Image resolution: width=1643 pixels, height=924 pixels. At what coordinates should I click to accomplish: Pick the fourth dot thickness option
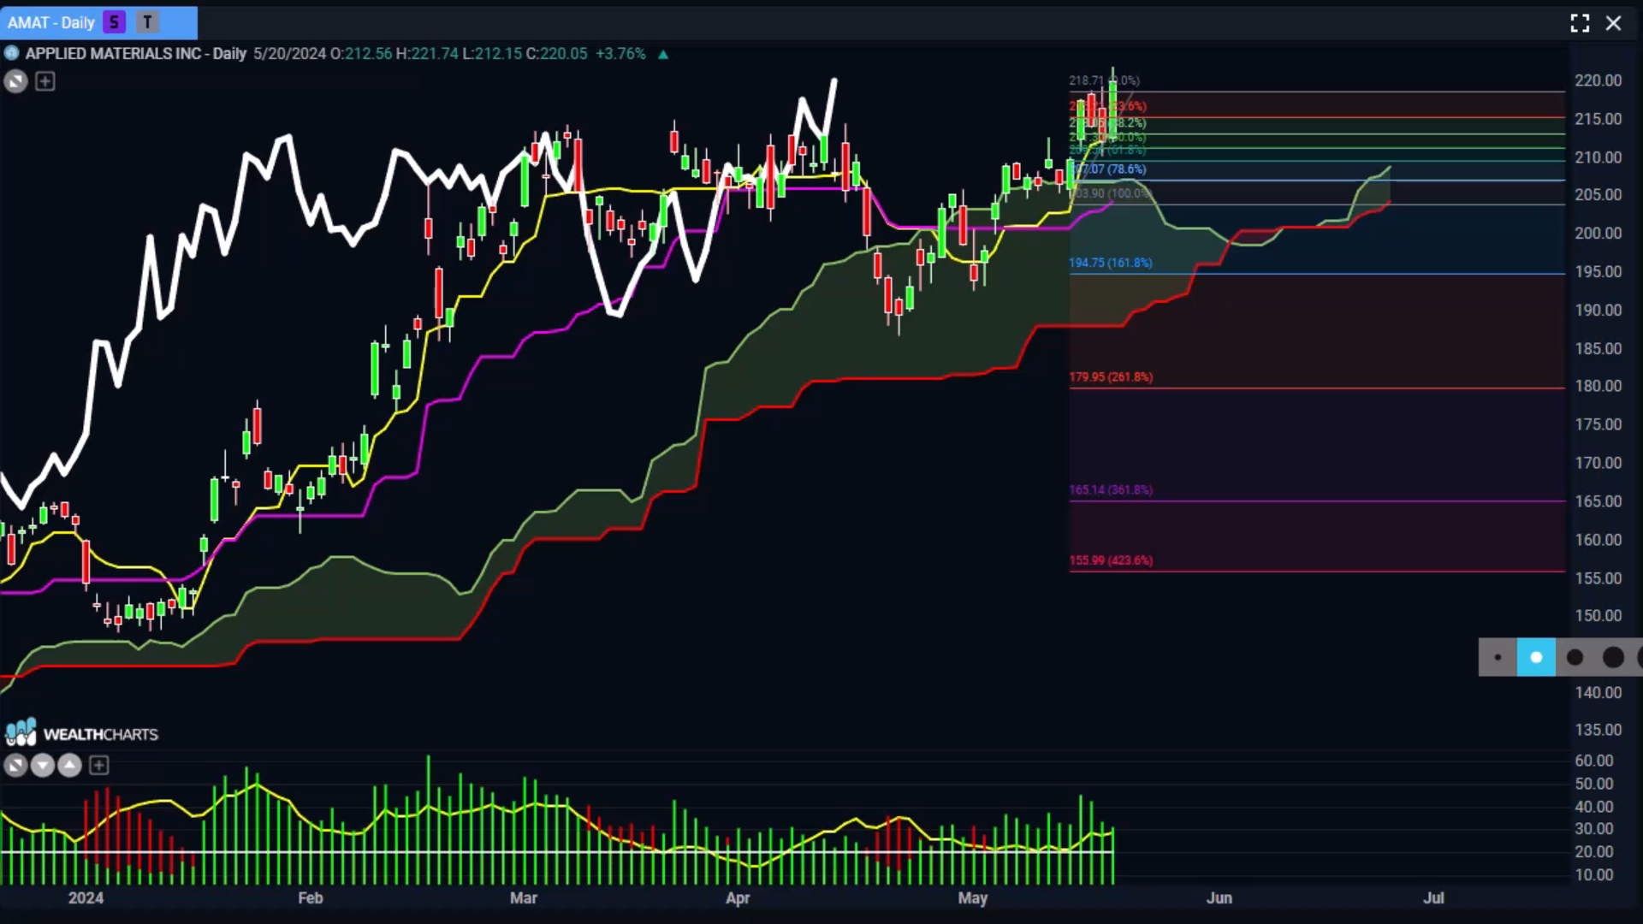point(1613,657)
